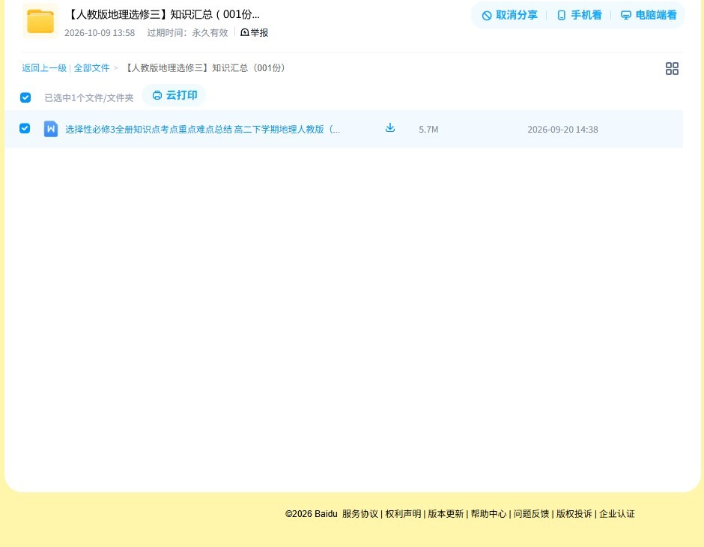This screenshot has width=704, height=547.
Task: Open the 选择性必修3全册知识点 file
Action: pos(202,130)
